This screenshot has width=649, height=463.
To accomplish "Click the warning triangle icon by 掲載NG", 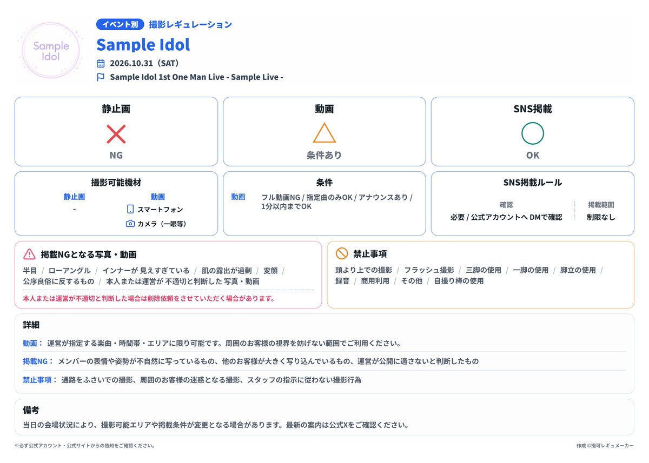I will [x=29, y=254].
